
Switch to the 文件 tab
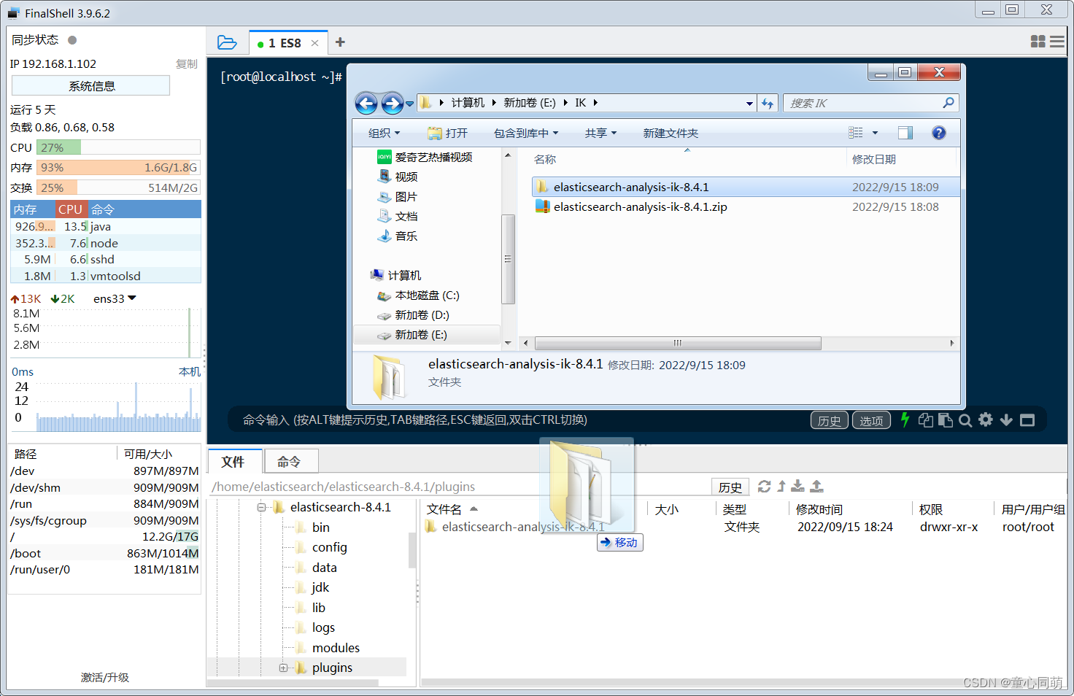(233, 461)
